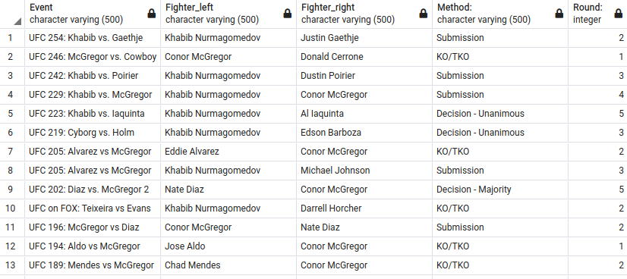Select the Event column header
The width and height of the screenshot is (627, 279).
pos(93,14)
